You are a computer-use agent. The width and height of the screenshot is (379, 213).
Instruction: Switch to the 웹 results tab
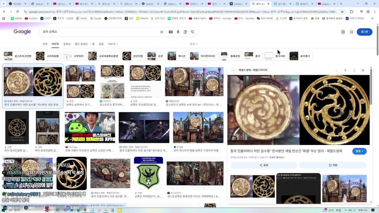[x=93, y=44]
